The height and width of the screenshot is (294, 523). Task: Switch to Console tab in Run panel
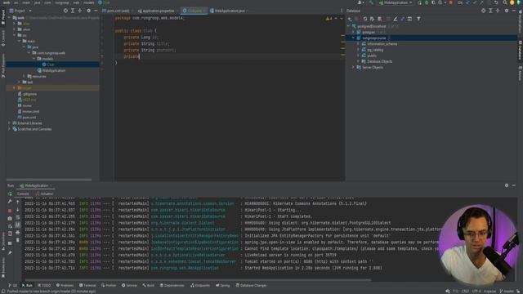[x=23, y=194]
